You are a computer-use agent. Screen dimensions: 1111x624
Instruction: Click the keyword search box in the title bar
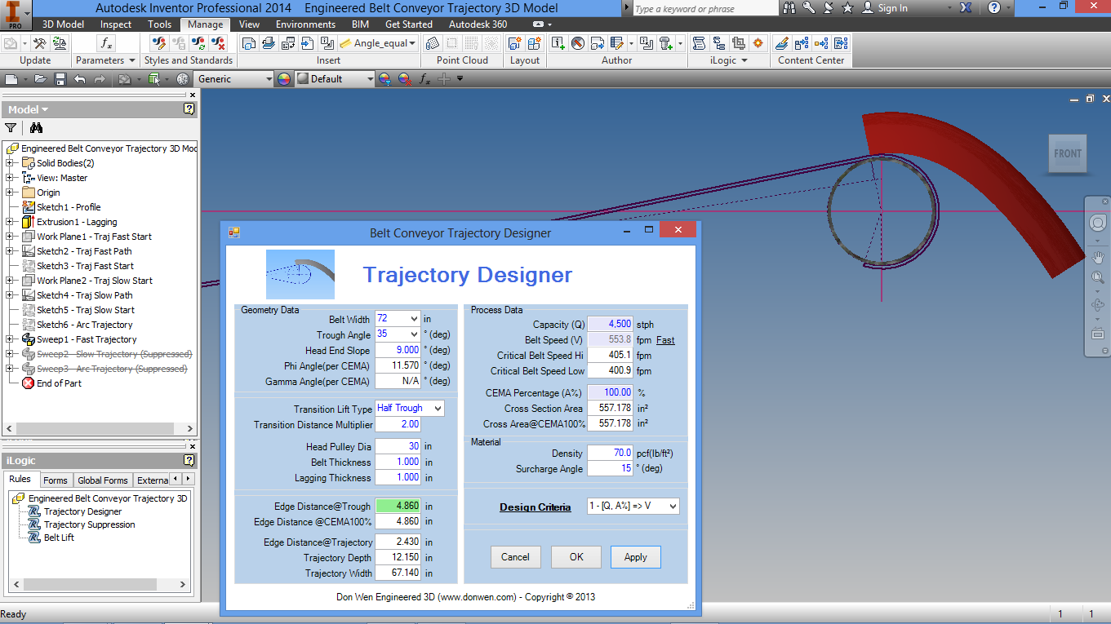(705, 8)
